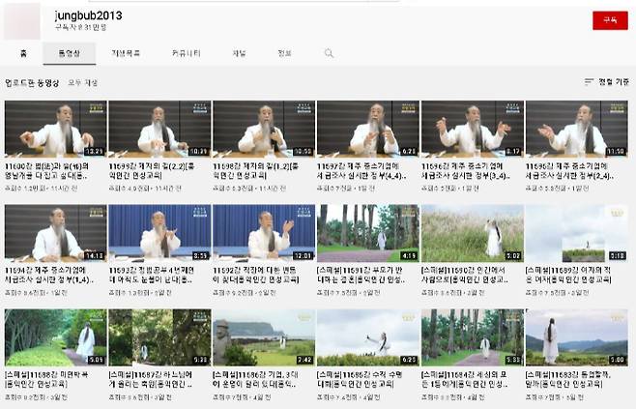Image resolution: width=636 pixels, height=409 pixels.
Task: Open the 11594강 제주 중소기업 title link
Action: [x=49, y=276]
